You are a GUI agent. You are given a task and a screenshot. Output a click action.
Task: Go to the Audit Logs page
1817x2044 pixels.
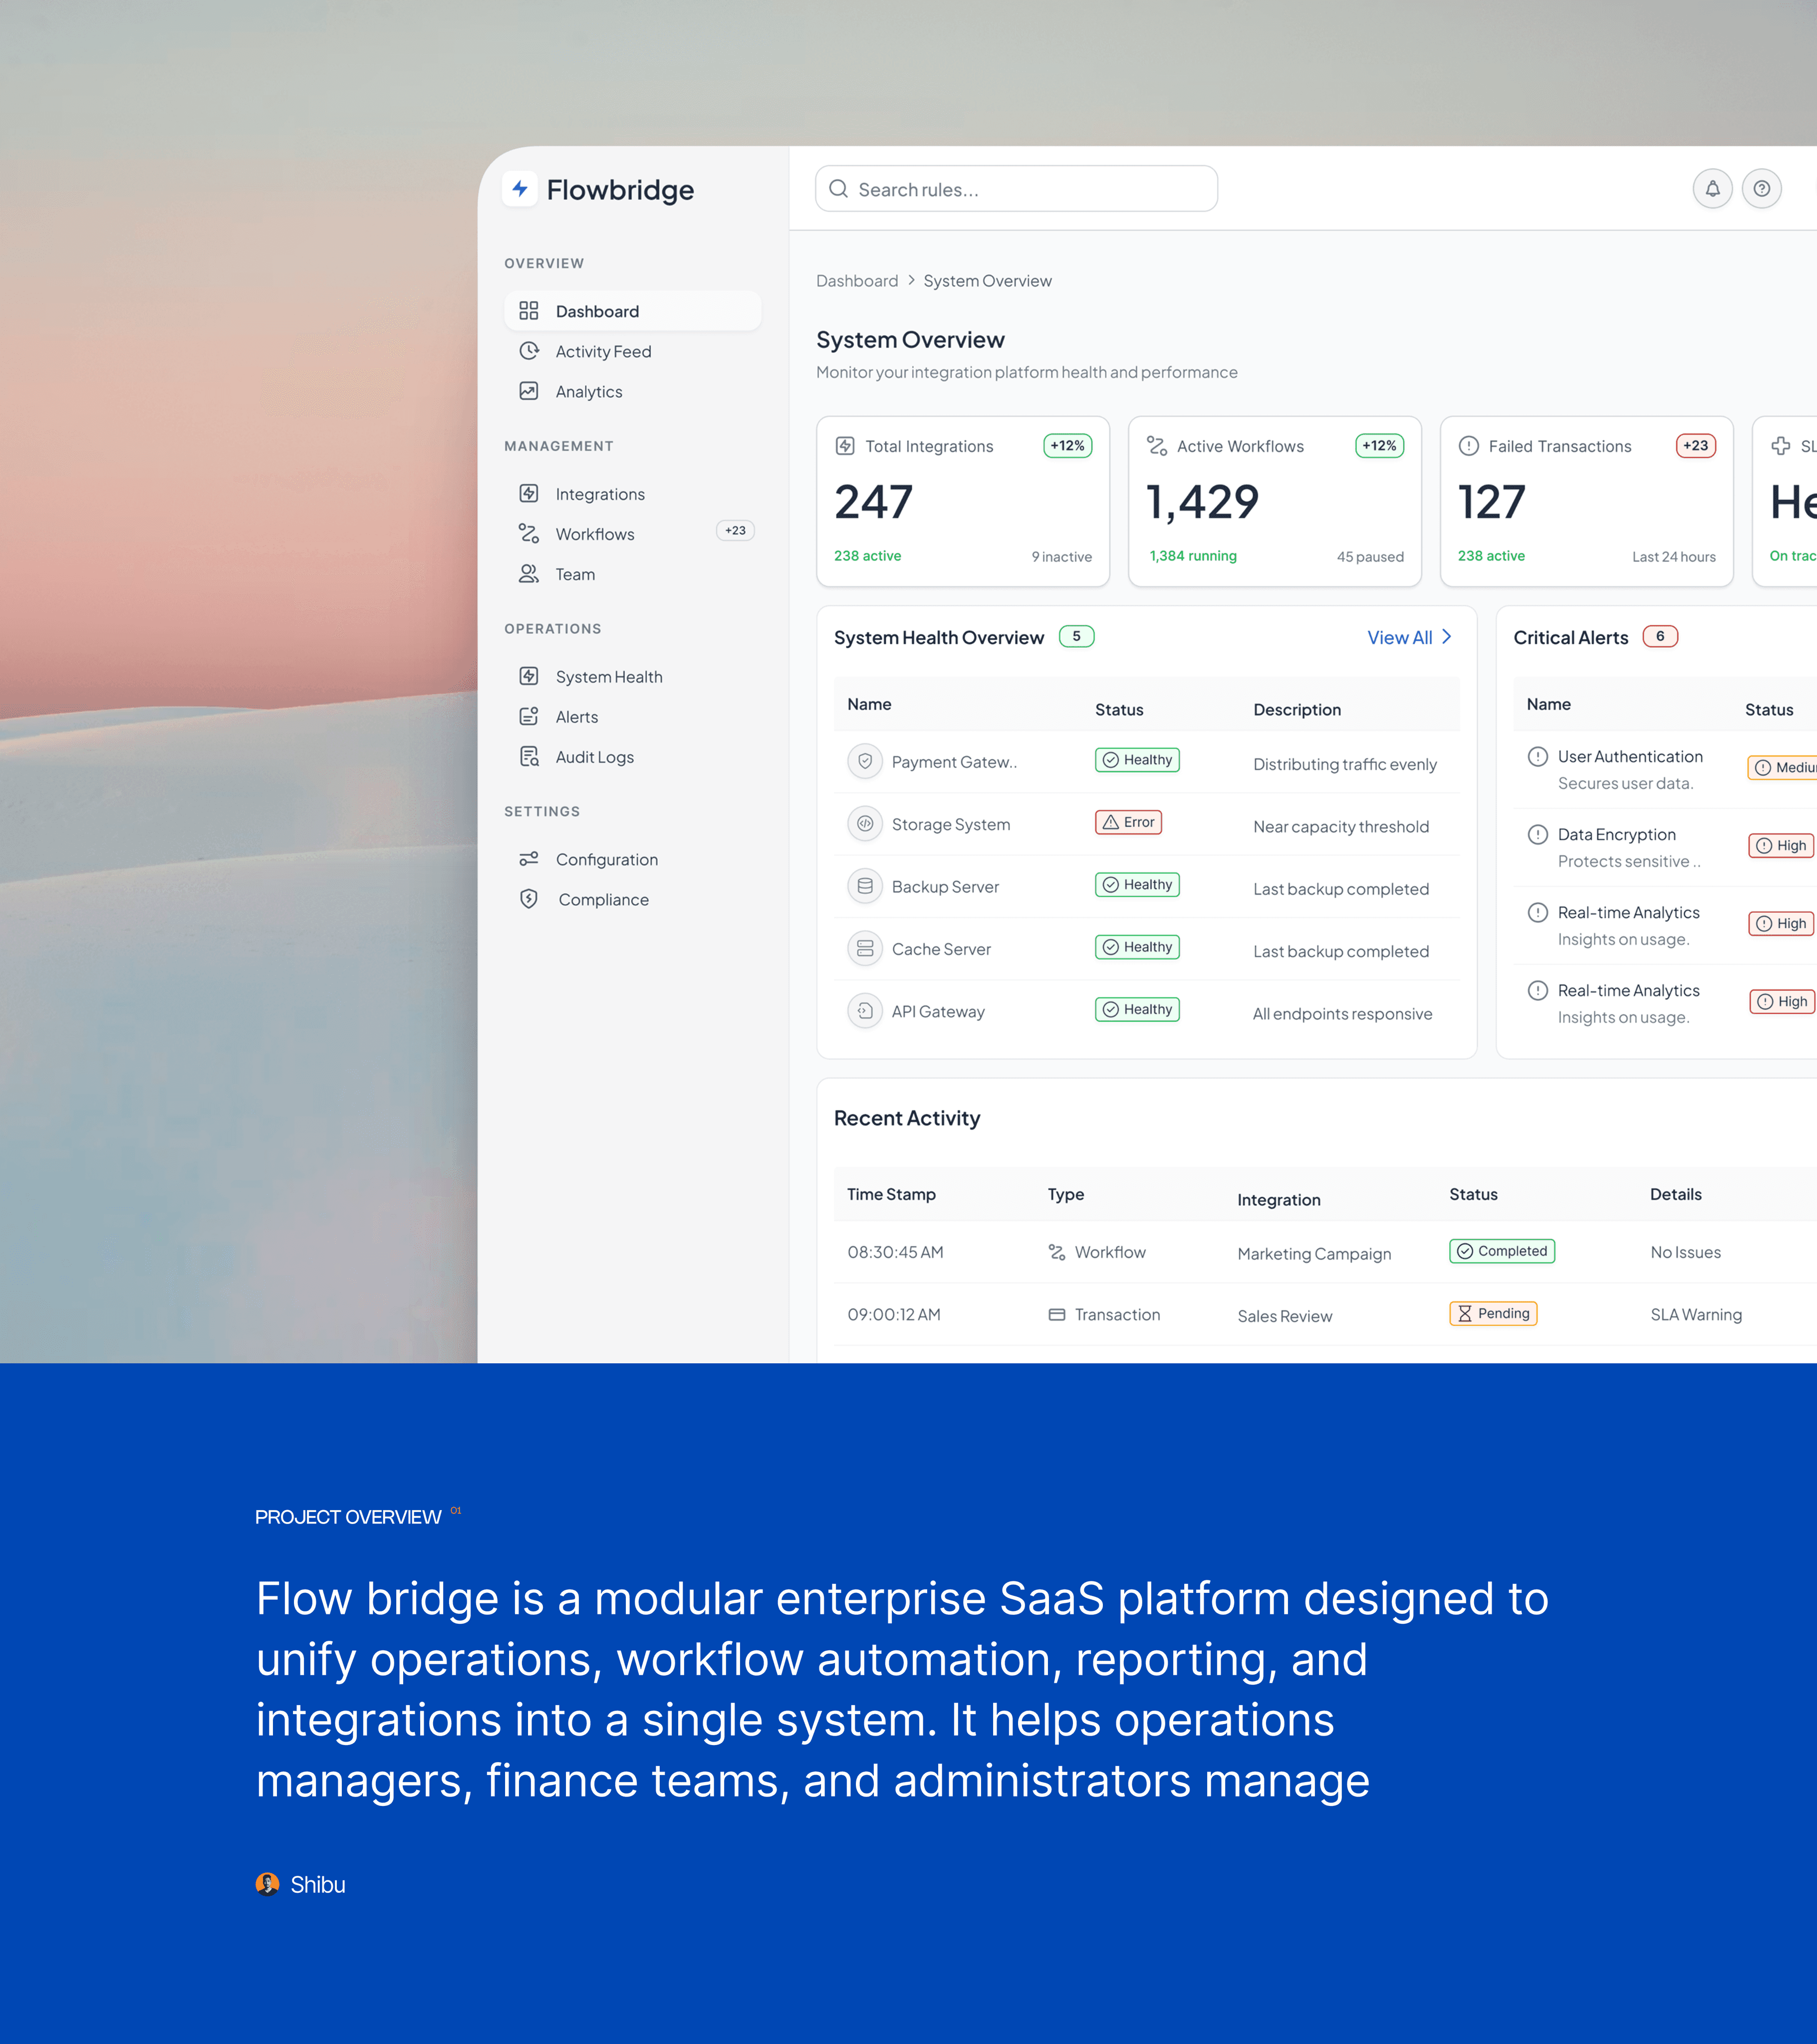click(x=594, y=757)
